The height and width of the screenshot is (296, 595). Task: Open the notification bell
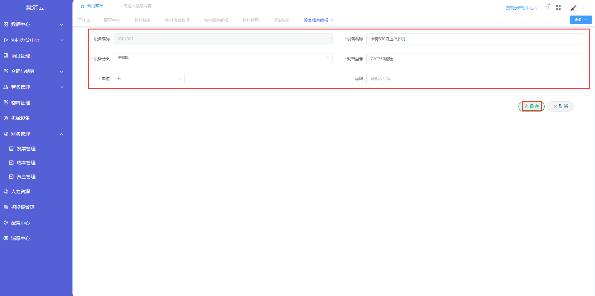pyautogui.click(x=547, y=8)
